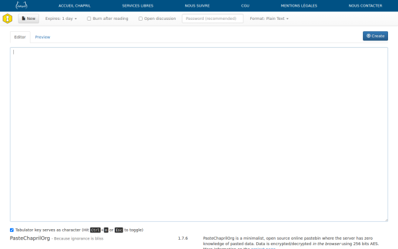Open MENTIONS LÉGALES page
This screenshot has height=249, width=398.
[x=299, y=5]
